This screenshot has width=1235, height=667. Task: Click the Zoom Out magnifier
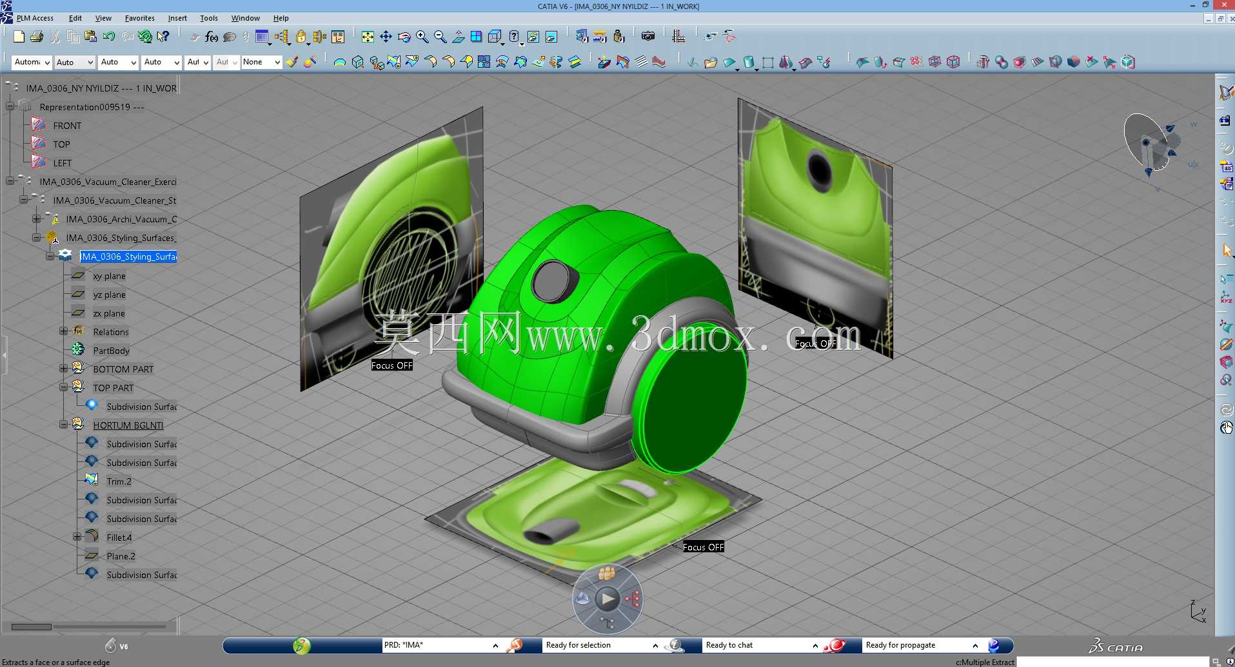click(x=440, y=37)
